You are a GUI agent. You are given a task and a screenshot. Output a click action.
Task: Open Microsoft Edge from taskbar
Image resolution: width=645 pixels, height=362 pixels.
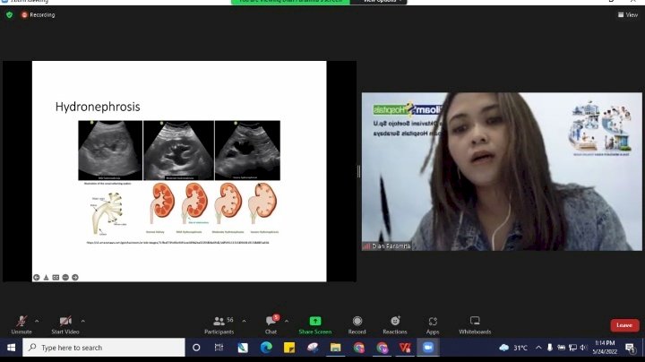(266, 348)
